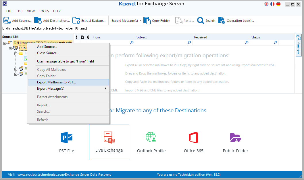Click the edition text "You are using Technician edition (Ver. 18.2)"
Viewport: 304px width, 180px height.
[189, 175]
